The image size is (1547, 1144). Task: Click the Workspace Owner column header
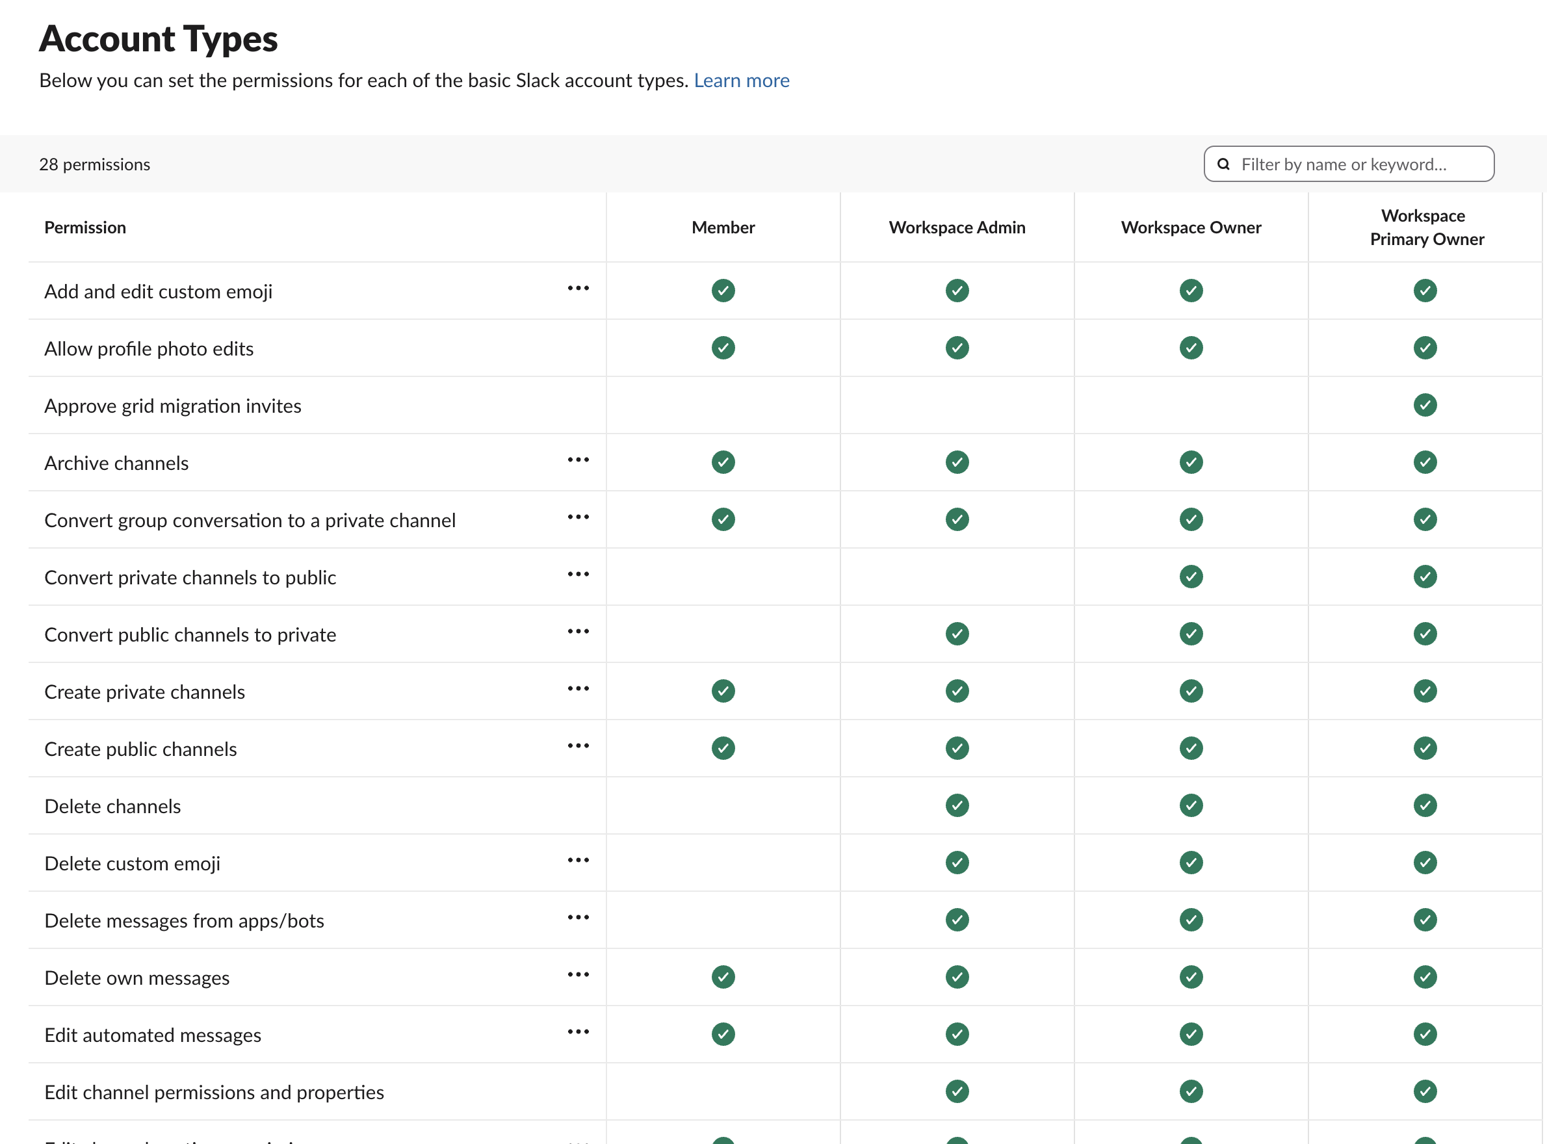1191,227
